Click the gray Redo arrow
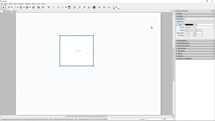215x121 pixels. (x=43, y=7)
